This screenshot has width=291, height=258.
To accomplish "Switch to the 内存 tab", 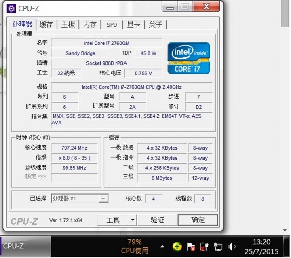I will coord(90,25).
